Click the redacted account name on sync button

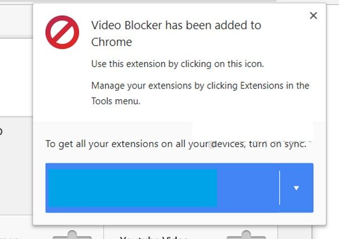133,188
